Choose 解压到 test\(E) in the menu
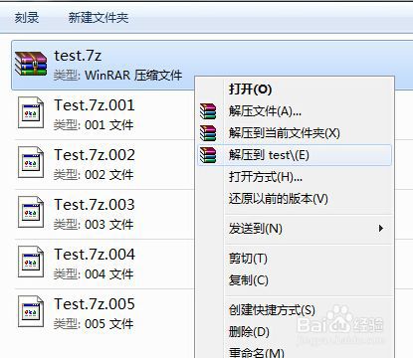This screenshot has height=358, width=413. coord(295,155)
